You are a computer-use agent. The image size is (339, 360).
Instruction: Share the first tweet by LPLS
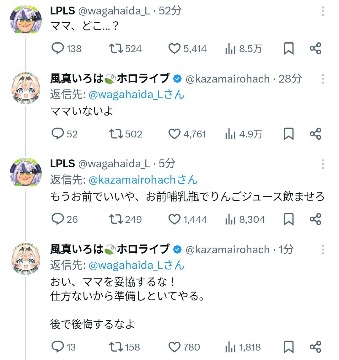click(315, 49)
